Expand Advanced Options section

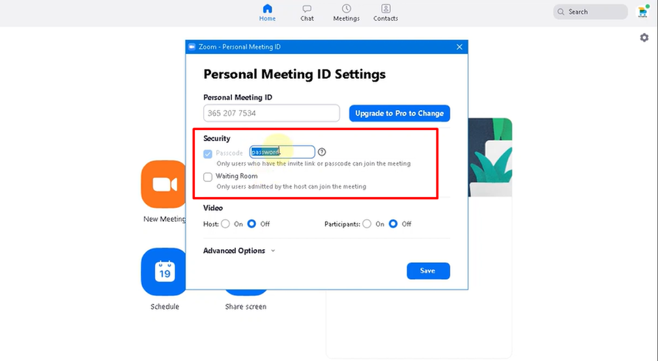click(238, 251)
